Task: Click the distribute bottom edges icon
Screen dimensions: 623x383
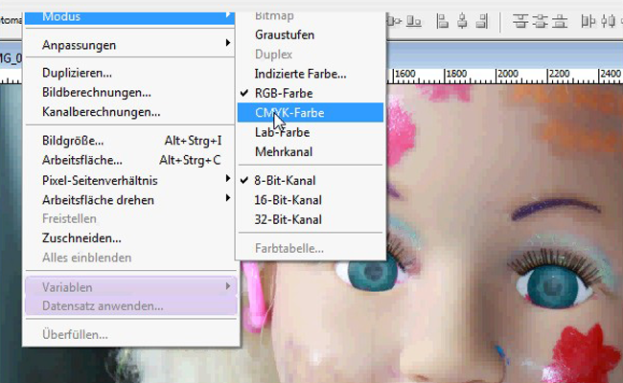Action: click(560, 21)
